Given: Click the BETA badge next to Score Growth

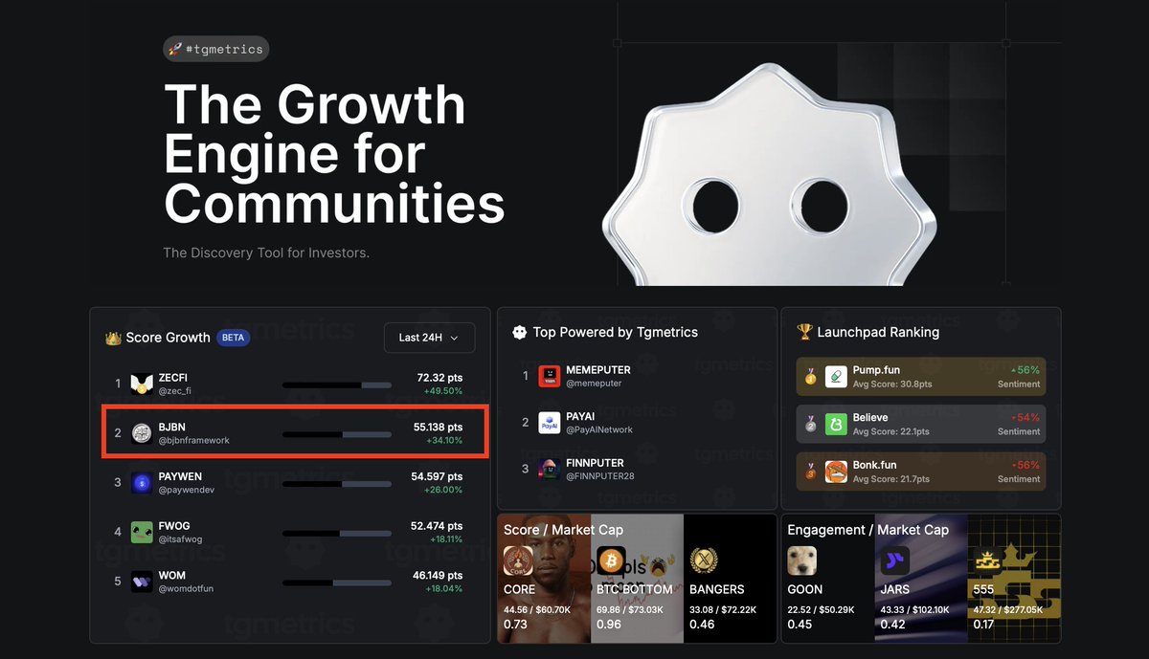Looking at the screenshot, I should coord(233,338).
